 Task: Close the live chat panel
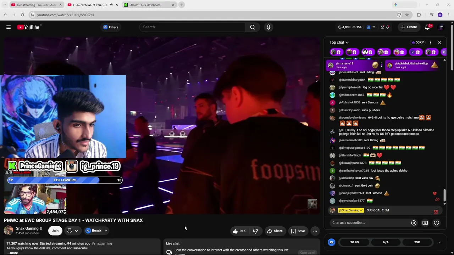pyautogui.click(x=440, y=42)
